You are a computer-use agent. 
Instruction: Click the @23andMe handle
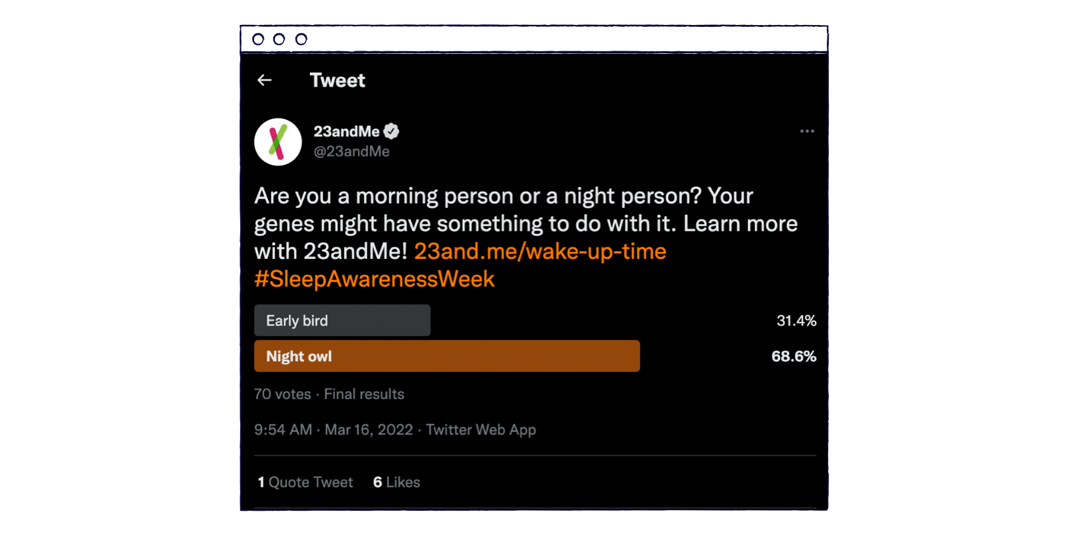pyautogui.click(x=352, y=152)
